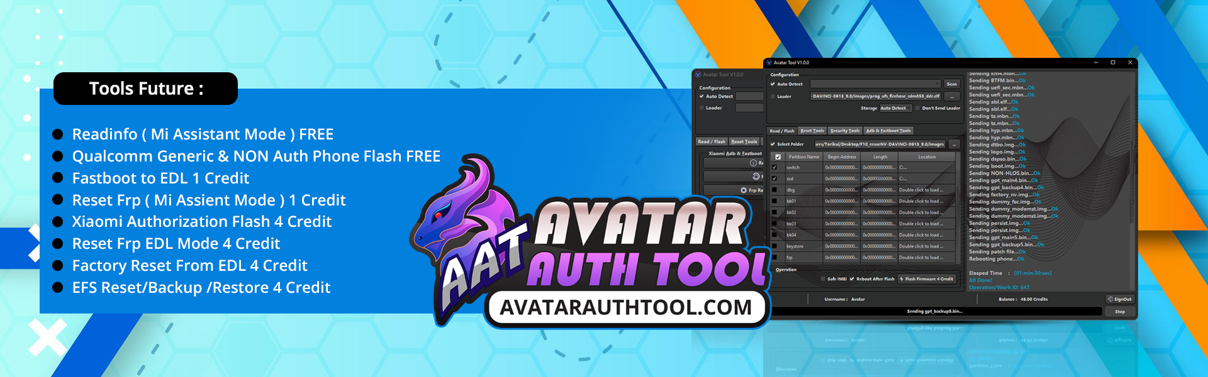Click the lightning bolt on Flash Firmware button

pos(902,279)
